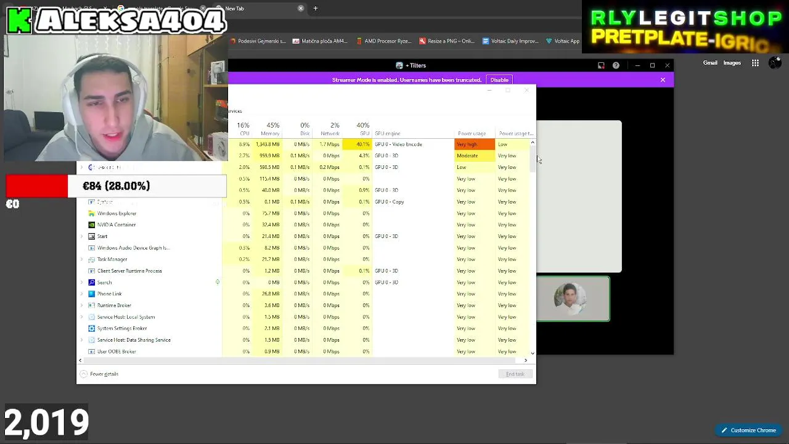Open the Gmail link

710,63
